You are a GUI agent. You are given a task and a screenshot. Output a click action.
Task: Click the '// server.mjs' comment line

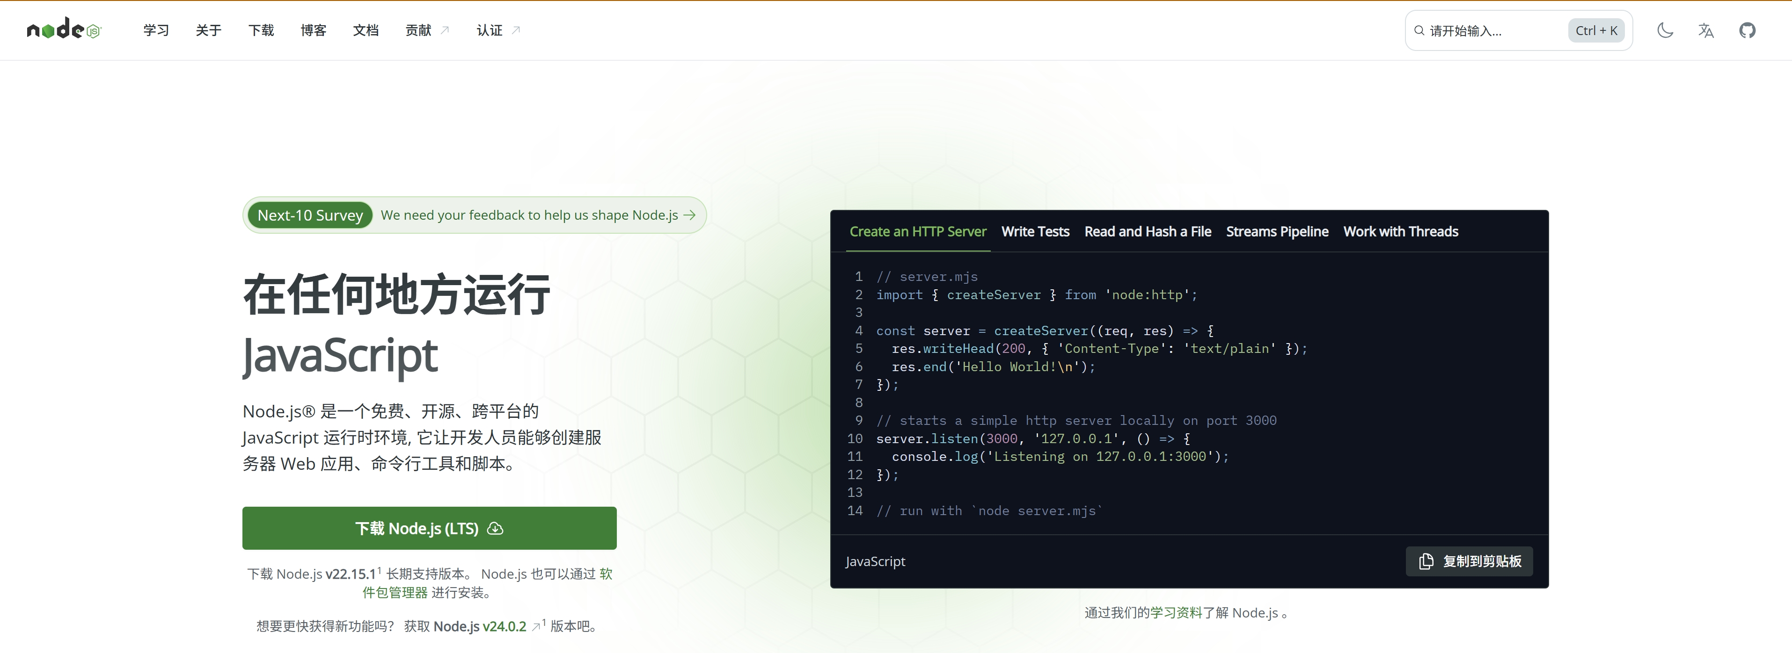[x=927, y=276]
